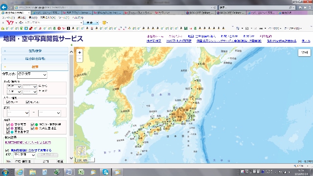
Task: Go back with the browser back arrow
Action: pos(4,7)
